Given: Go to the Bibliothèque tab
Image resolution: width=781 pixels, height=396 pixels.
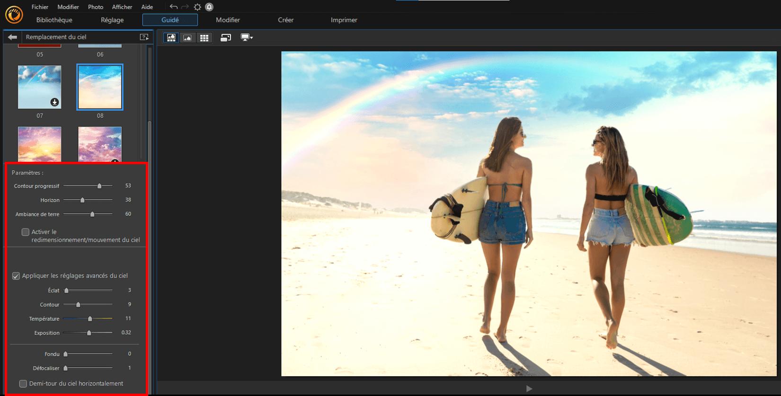Looking at the screenshot, I should tap(54, 20).
